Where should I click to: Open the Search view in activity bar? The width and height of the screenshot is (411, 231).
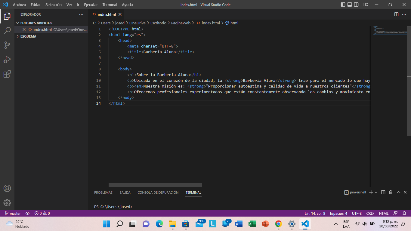(x=7, y=31)
